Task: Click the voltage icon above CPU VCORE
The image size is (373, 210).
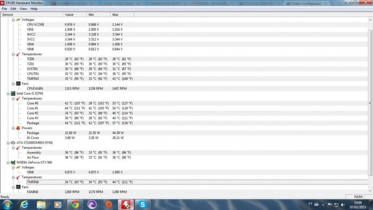Action: point(18,20)
